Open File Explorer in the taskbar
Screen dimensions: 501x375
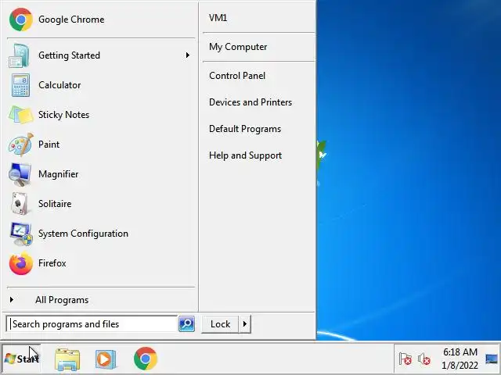67,359
